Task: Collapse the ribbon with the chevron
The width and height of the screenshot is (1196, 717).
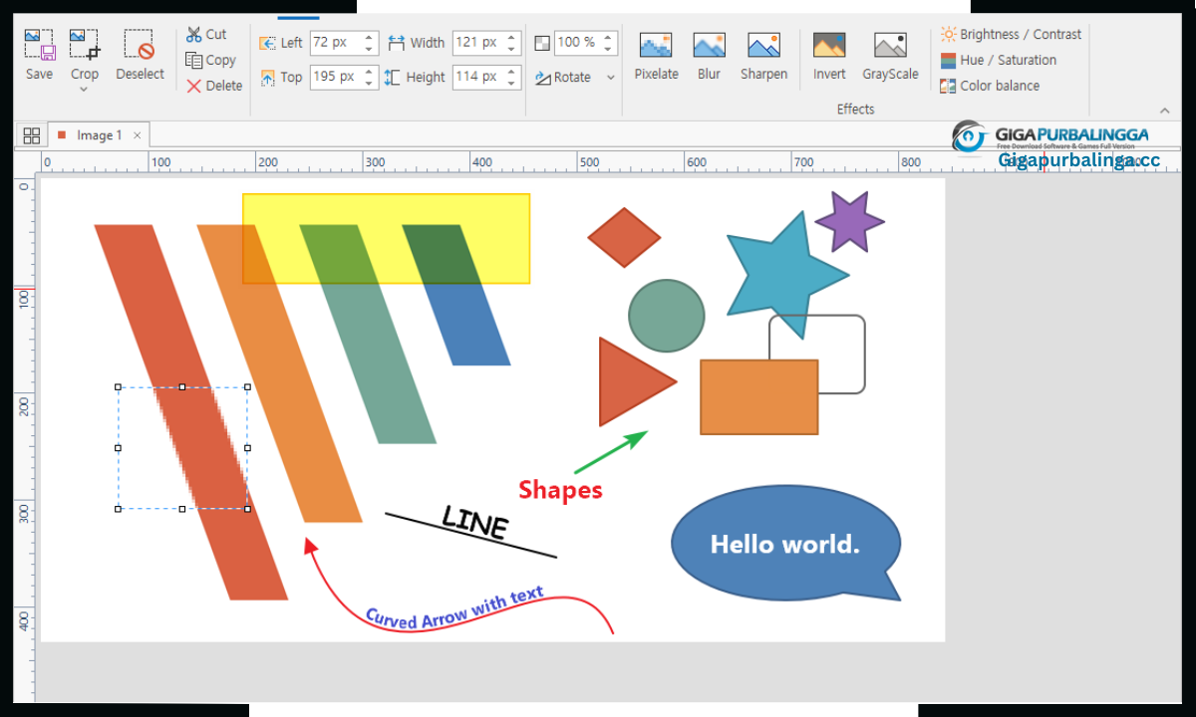Action: point(1164,110)
